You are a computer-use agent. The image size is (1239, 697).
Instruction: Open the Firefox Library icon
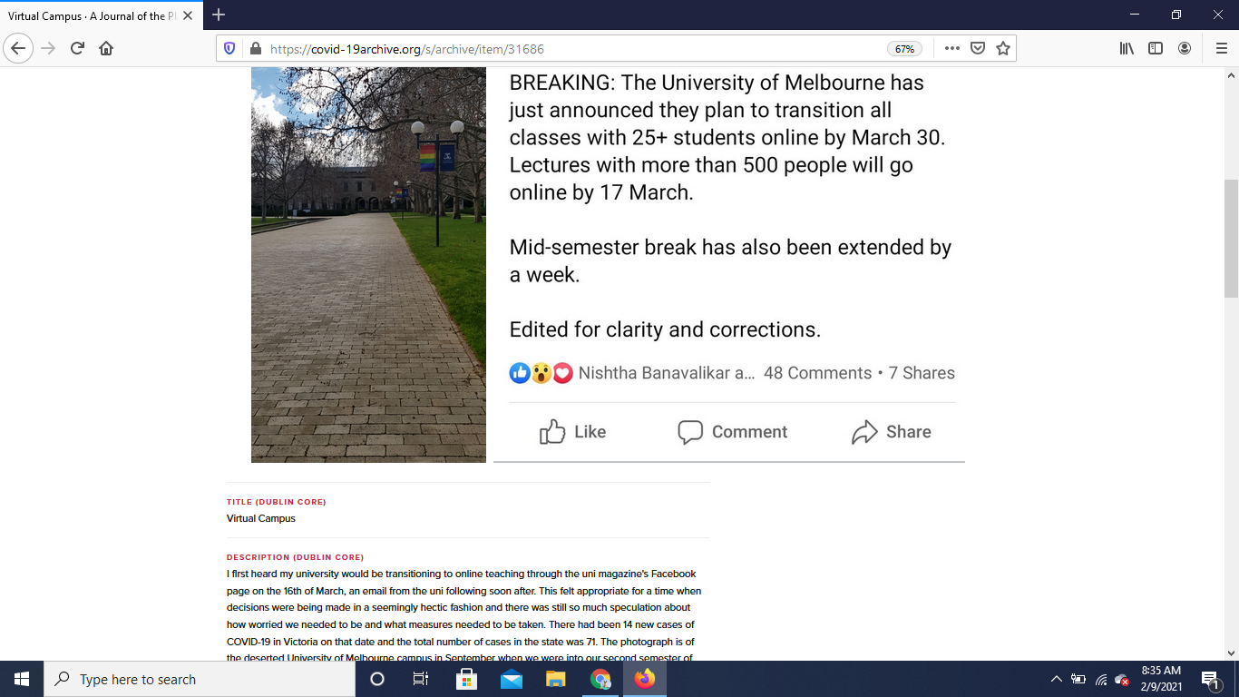[1127, 49]
